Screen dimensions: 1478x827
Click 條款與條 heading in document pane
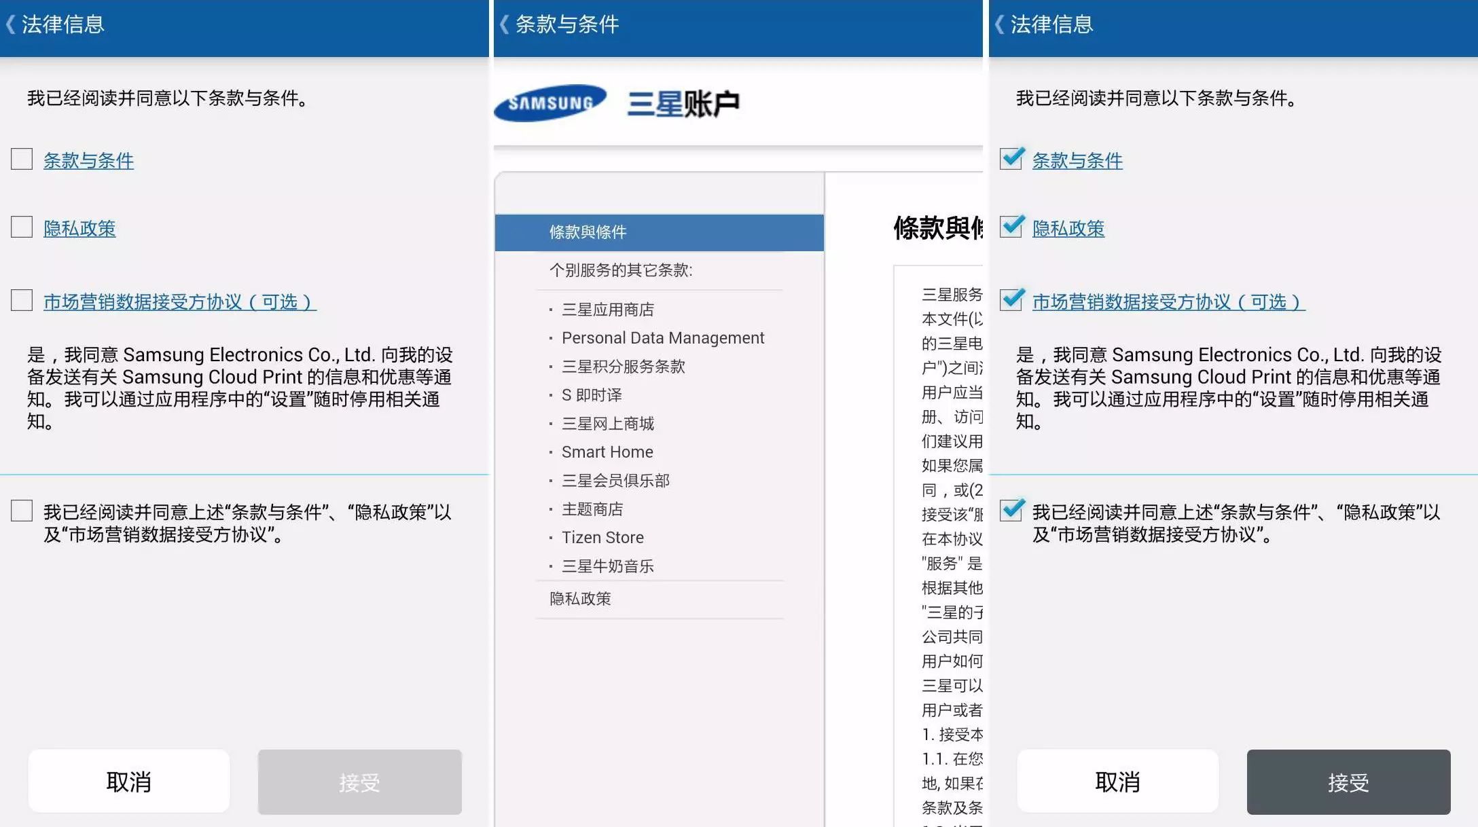pyautogui.click(x=938, y=228)
